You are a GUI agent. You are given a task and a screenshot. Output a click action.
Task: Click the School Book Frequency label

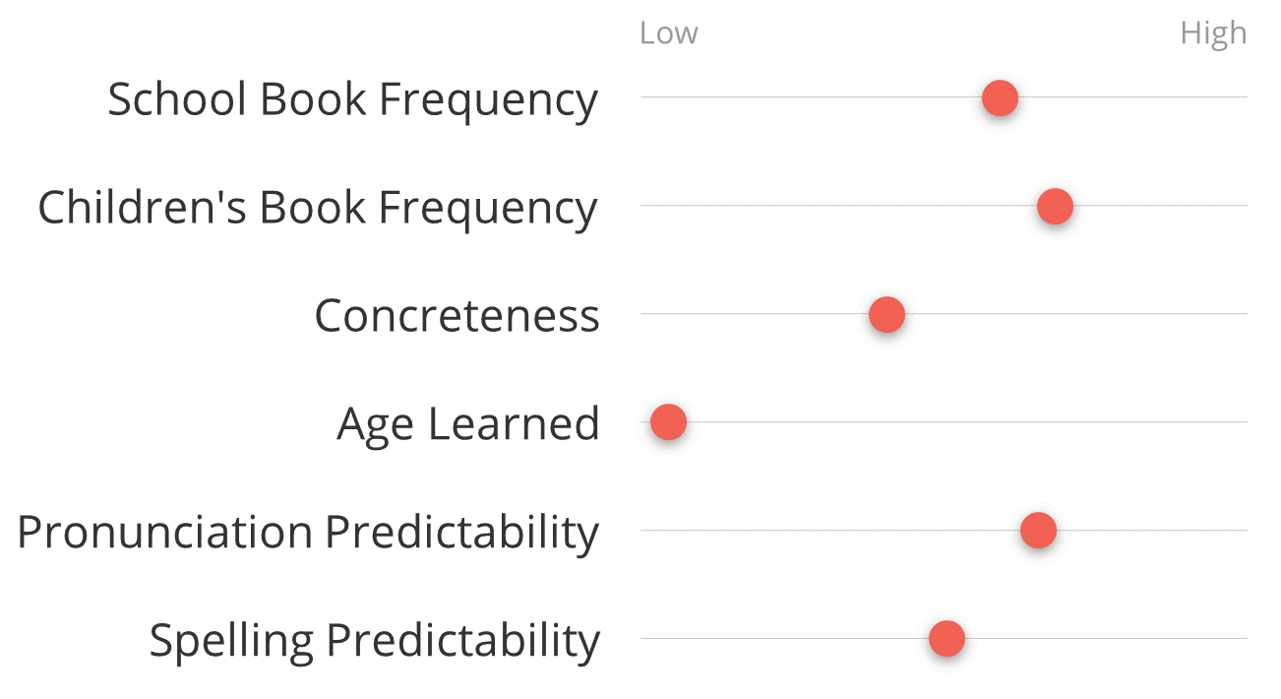tap(352, 99)
